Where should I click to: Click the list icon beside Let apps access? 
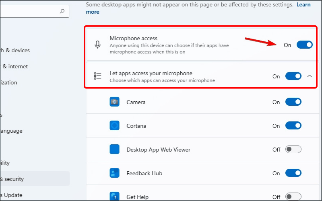97,76
